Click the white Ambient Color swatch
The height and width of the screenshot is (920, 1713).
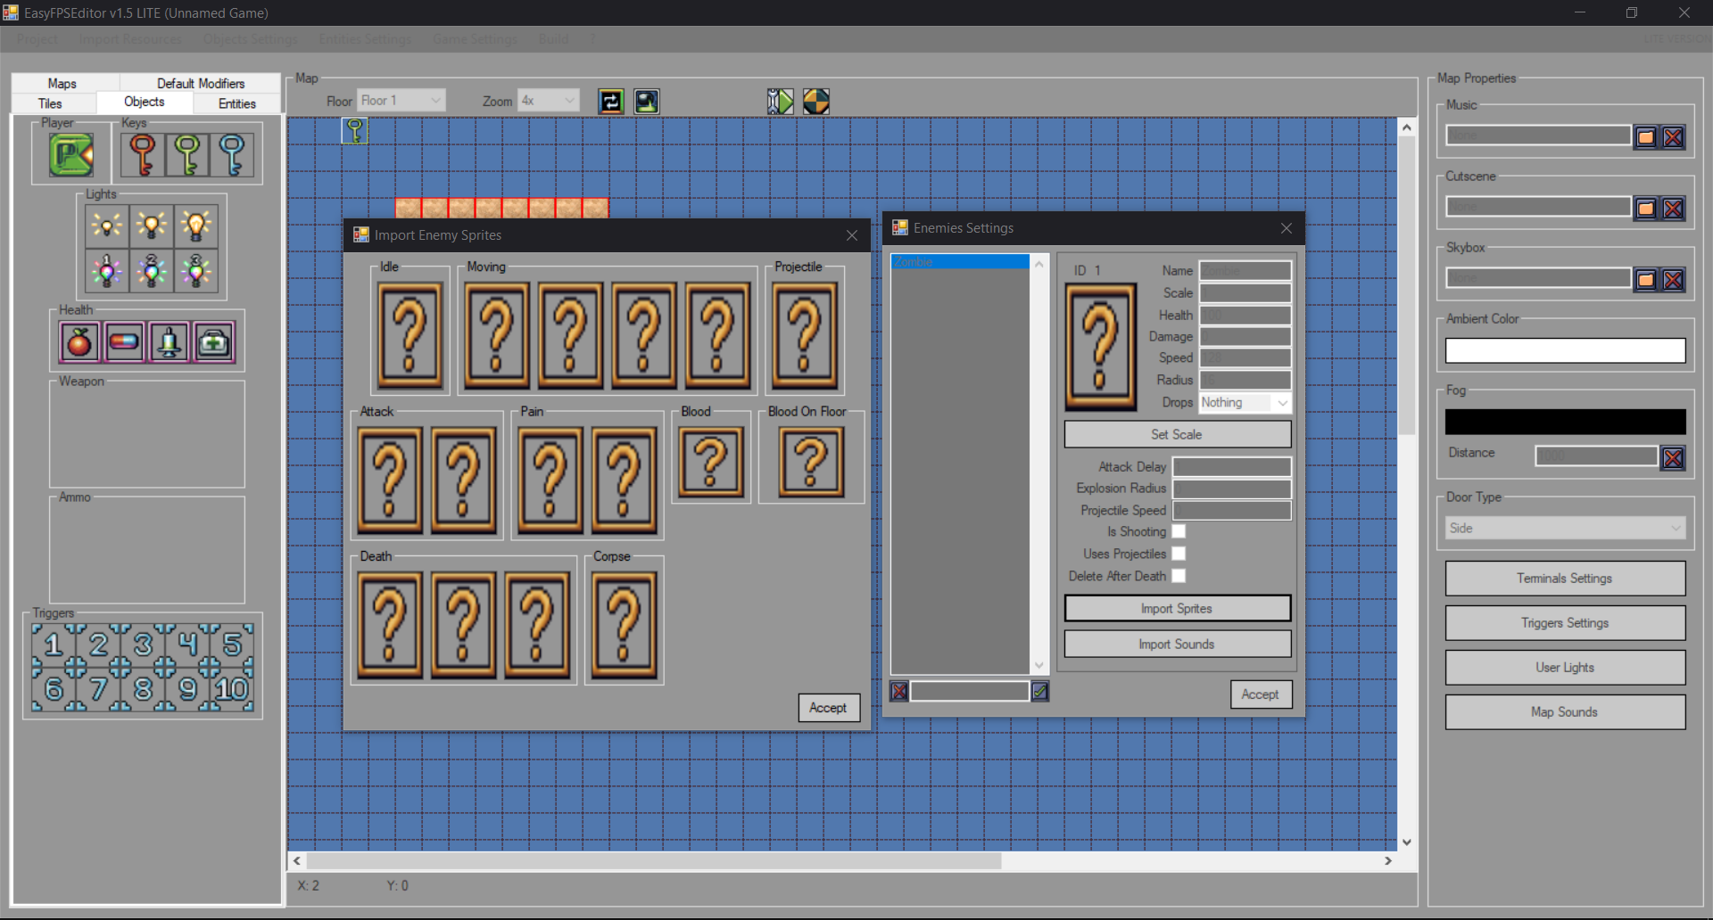click(1566, 351)
